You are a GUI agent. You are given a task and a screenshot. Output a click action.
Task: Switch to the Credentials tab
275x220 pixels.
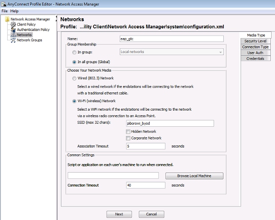[x=256, y=58]
